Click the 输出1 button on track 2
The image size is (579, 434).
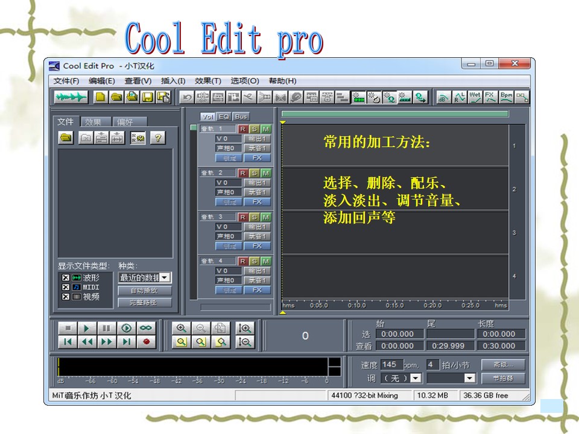coord(257,183)
